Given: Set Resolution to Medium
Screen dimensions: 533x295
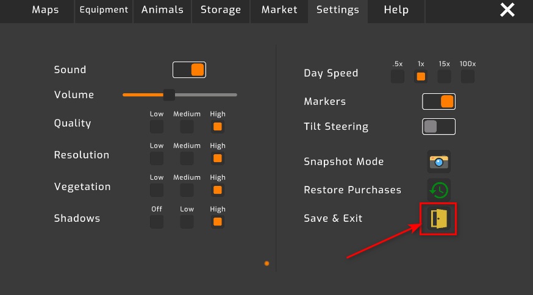Looking at the screenshot, I should [x=187, y=158].
